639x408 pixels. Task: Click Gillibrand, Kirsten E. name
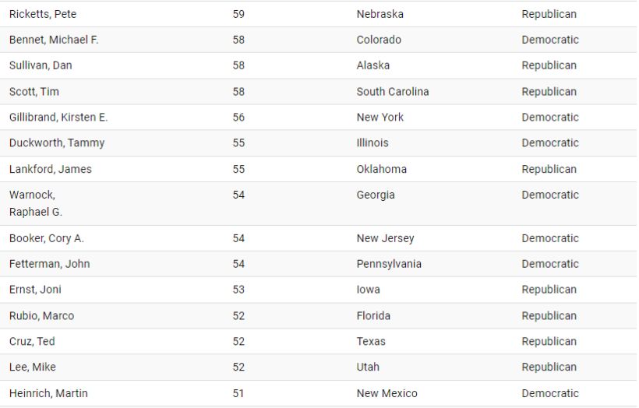(58, 118)
